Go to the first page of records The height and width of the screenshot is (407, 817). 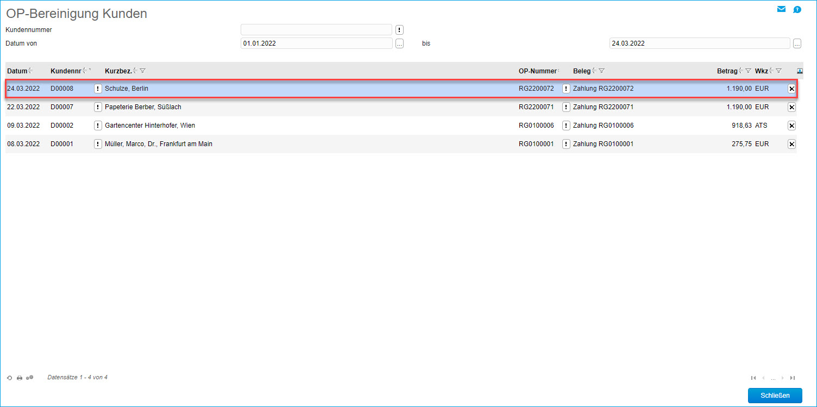(753, 378)
